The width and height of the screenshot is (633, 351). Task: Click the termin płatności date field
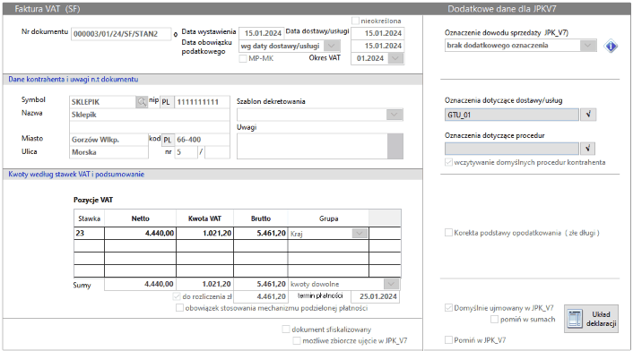pos(376,296)
